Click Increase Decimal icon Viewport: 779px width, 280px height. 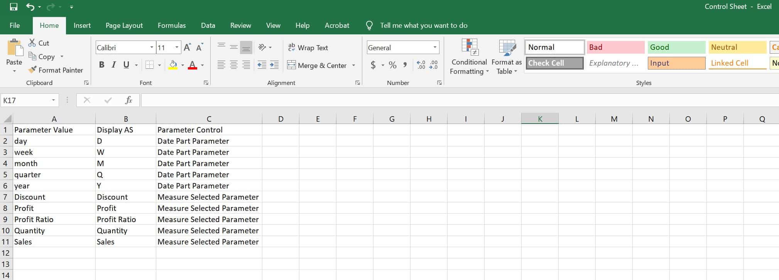click(421, 65)
